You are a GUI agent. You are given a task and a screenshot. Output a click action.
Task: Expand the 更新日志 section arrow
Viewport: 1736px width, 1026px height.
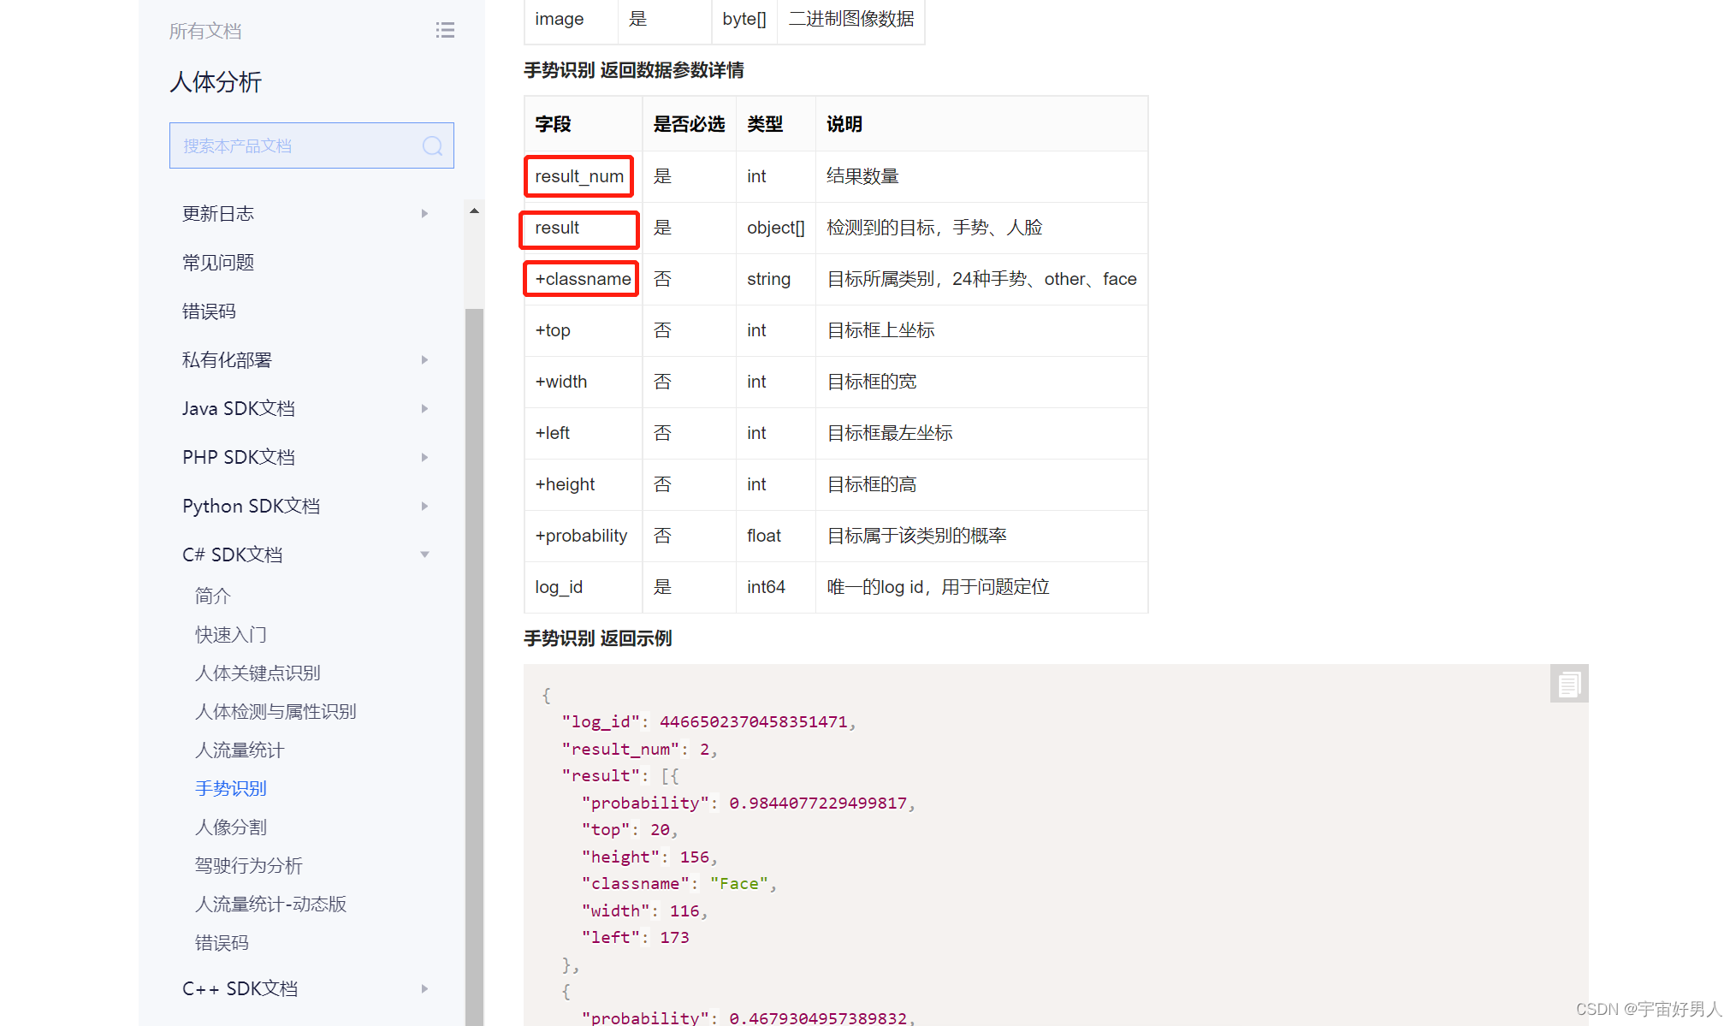(x=424, y=213)
